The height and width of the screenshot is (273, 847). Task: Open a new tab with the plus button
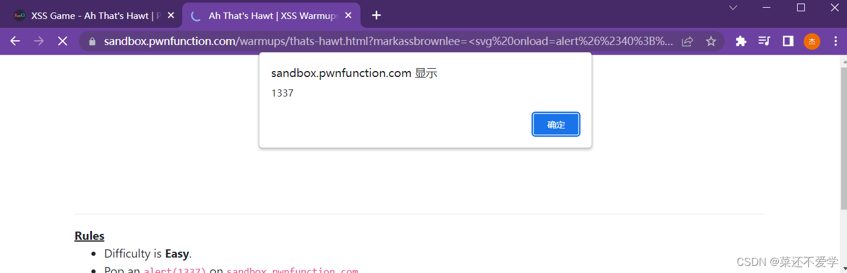tap(376, 15)
